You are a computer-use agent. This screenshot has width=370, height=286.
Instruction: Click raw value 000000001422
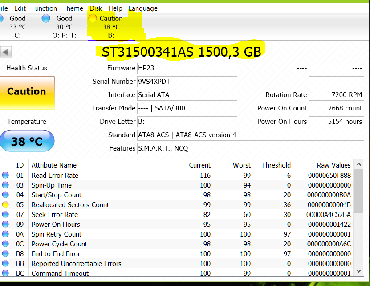[329, 225]
